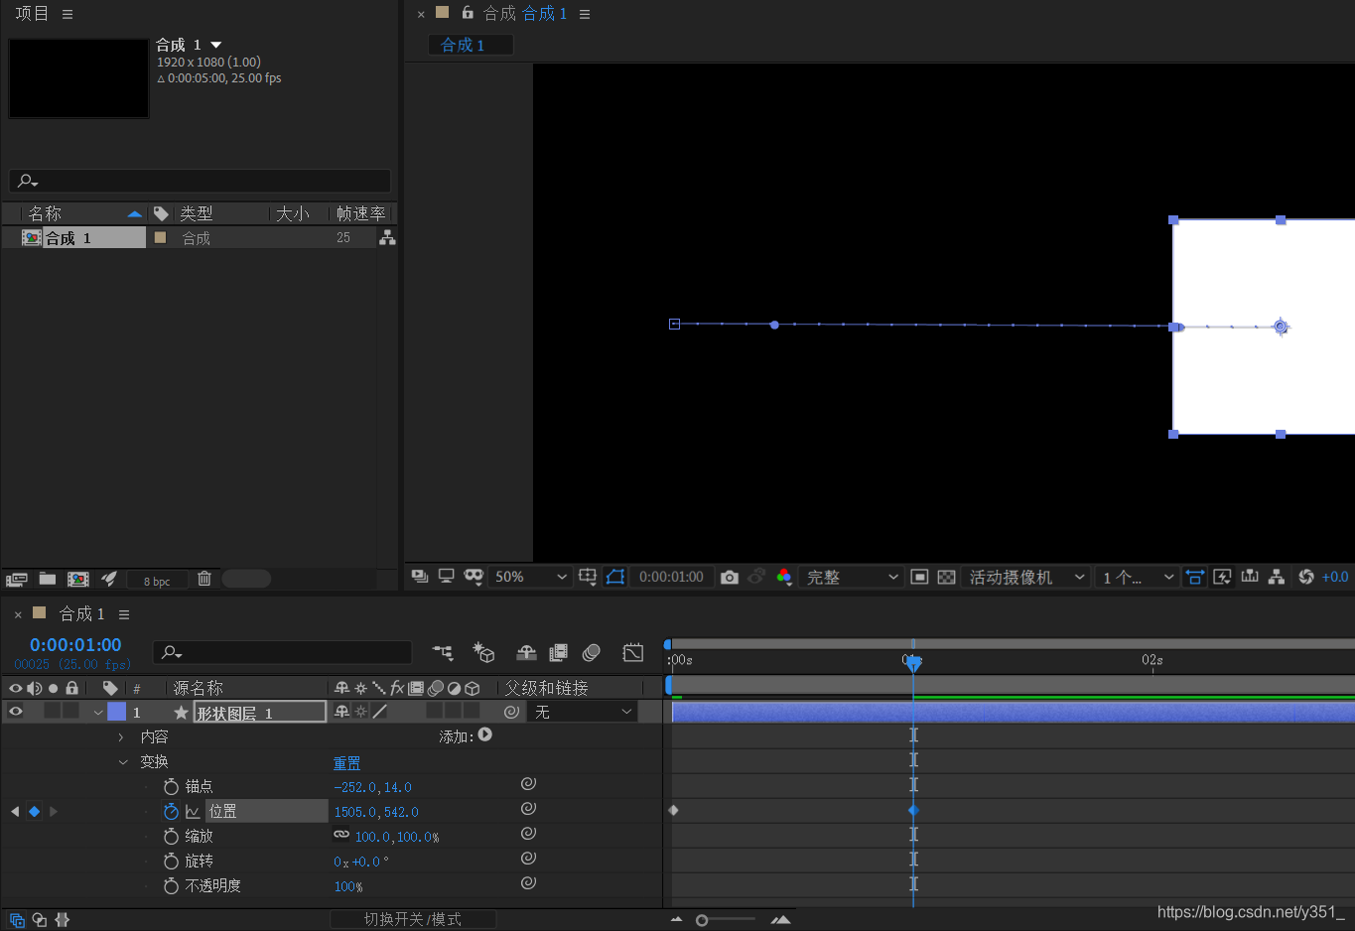The width and height of the screenshot is (1355, 931).
Task: Expand the 内容 group
Action: [x=121, y=736]
